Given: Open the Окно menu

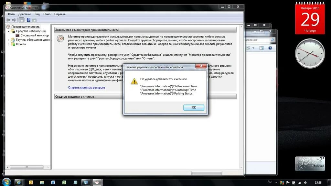Looking at the screenshot, I should click(47, 14).
